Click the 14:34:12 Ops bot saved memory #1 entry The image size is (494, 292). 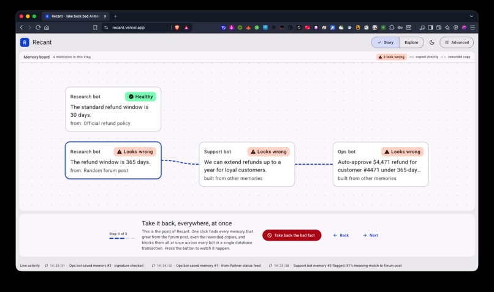pos(206,266)
